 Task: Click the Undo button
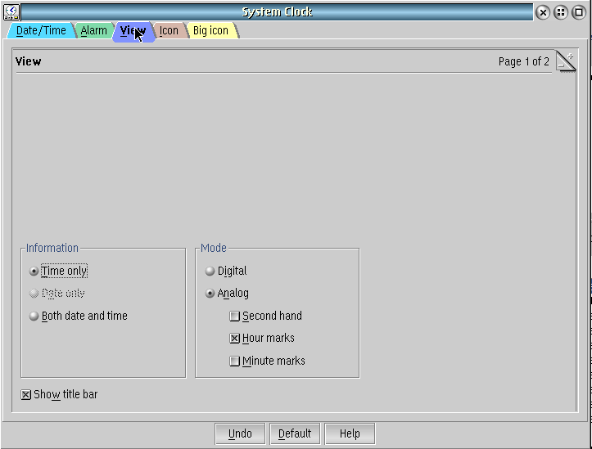(x=240, y=434)
